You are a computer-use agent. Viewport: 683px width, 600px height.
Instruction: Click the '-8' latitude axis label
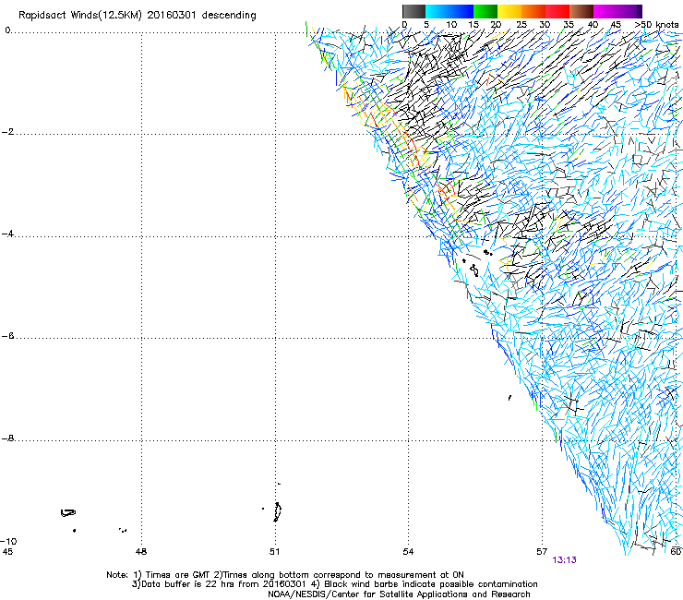[x=7, y=438]
